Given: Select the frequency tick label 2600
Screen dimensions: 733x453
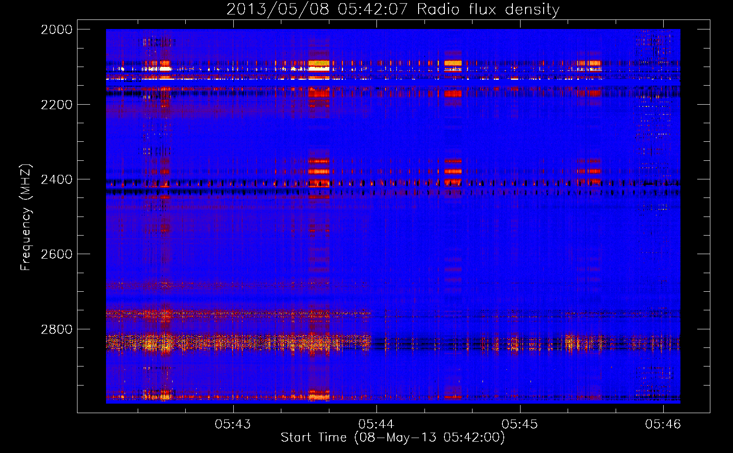Looking at the screenshot, I should [x=57, y=254].
